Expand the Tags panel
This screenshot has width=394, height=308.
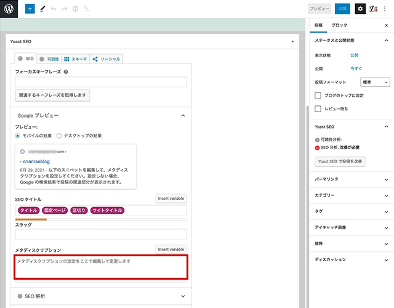(x=352, y=211)
